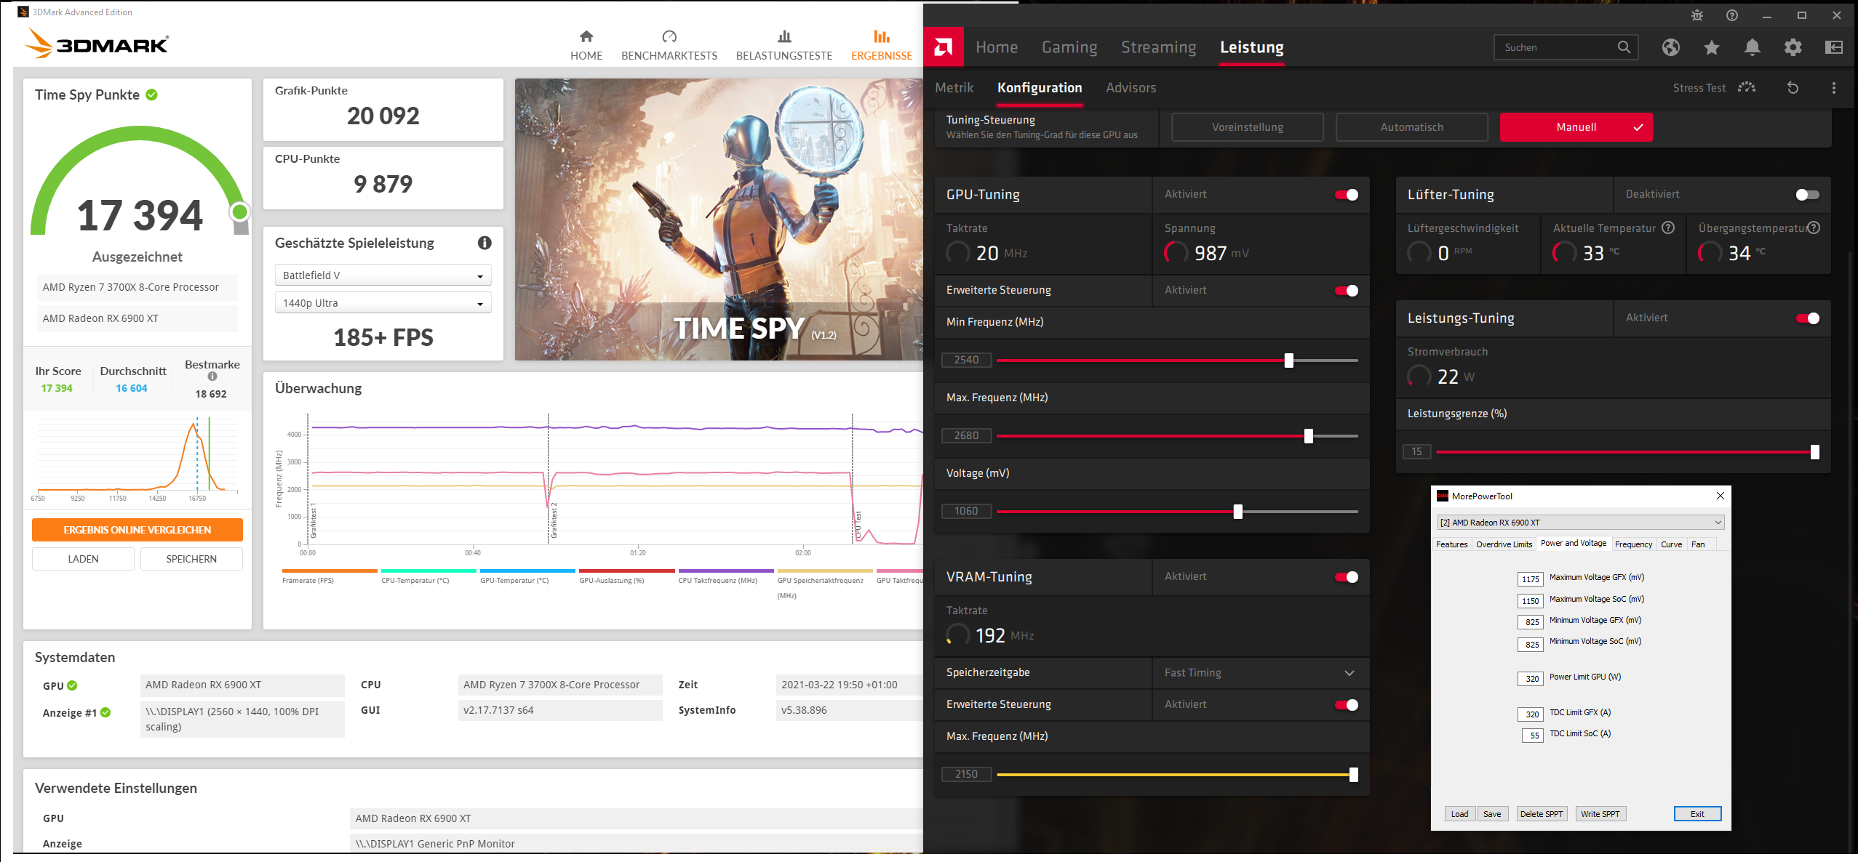Click the reset arrow icon next to Stress Test
Viewport: 1858px width, 862px height.
pos(1793,88)
